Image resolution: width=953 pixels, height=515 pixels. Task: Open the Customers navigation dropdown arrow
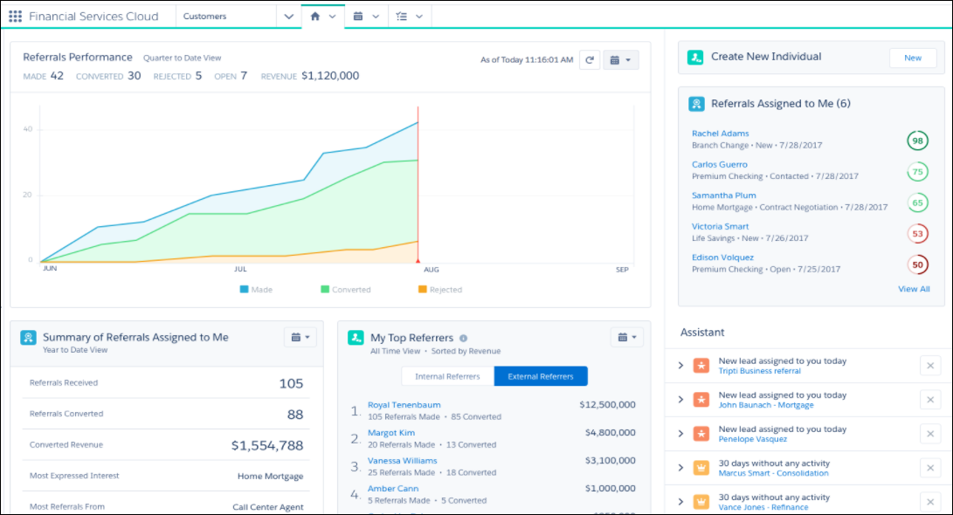click(289, 17)
